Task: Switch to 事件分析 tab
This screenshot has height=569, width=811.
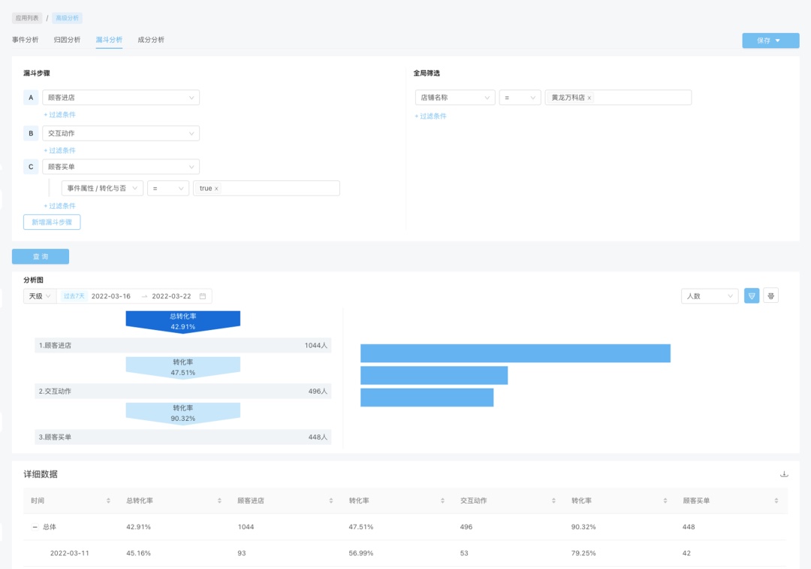Action: 26,40
